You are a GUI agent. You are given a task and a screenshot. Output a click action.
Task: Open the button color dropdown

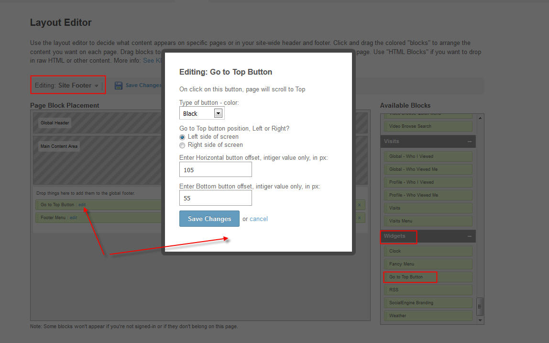(x=218, y=113)
